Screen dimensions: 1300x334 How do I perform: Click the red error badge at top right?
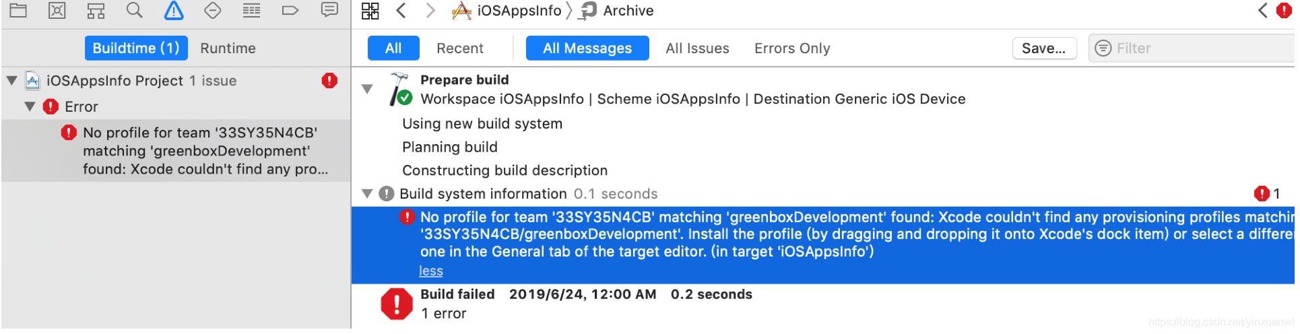[x=1284, y=10]
